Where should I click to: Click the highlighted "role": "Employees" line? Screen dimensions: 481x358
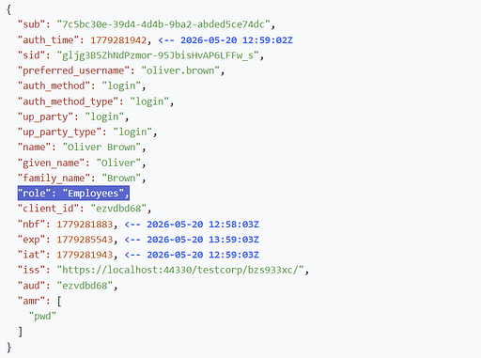coord(73,194)
